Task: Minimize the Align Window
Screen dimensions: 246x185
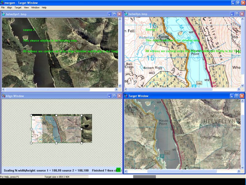Action: pos(109,96)
